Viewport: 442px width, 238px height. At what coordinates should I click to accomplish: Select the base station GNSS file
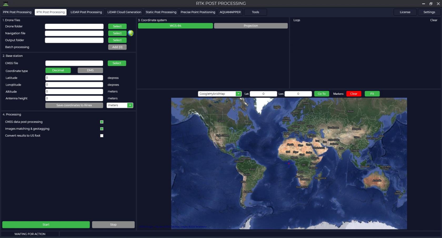pyautogui.click(x=117, y=63)
